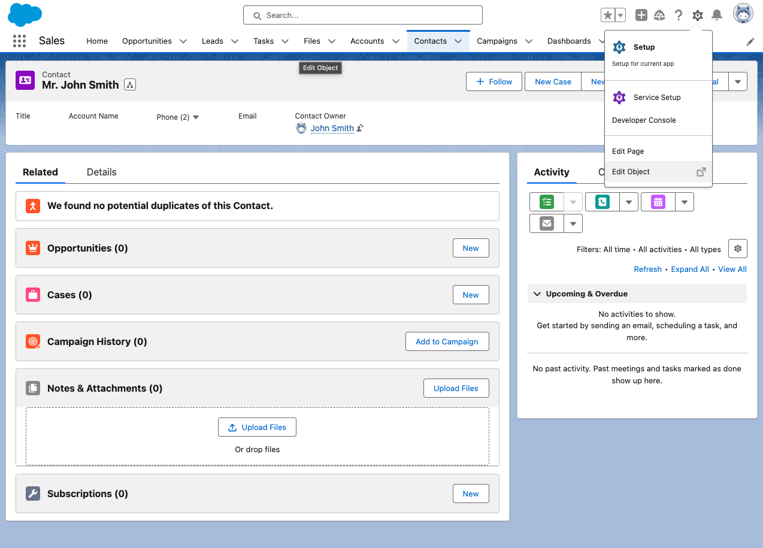The image size is (763, 548).
Task: Click the Setup gear icon in header
Action: tap(698, 15)
